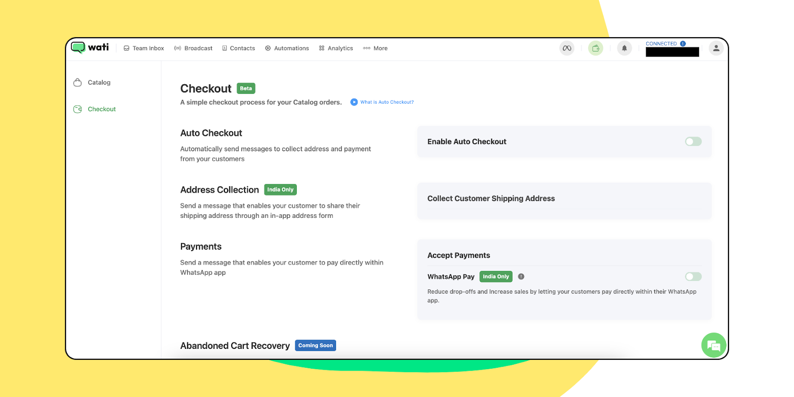794x397 pixels.
Task: Open the green wallet icon
Action: (595, 48)
